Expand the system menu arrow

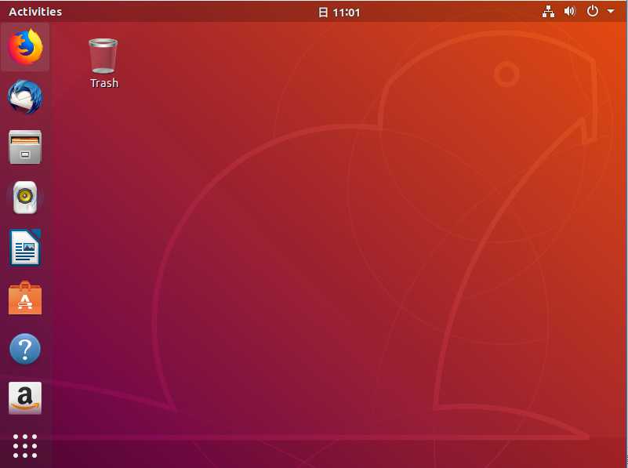pos(611,11)
